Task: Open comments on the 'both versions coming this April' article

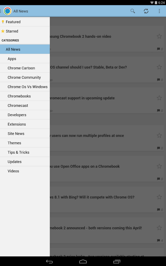Action: (x=160, y=240)
